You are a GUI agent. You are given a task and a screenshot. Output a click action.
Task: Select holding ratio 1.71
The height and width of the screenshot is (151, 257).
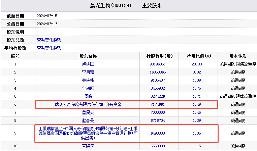pyautogui.click(x=197, y=96)
